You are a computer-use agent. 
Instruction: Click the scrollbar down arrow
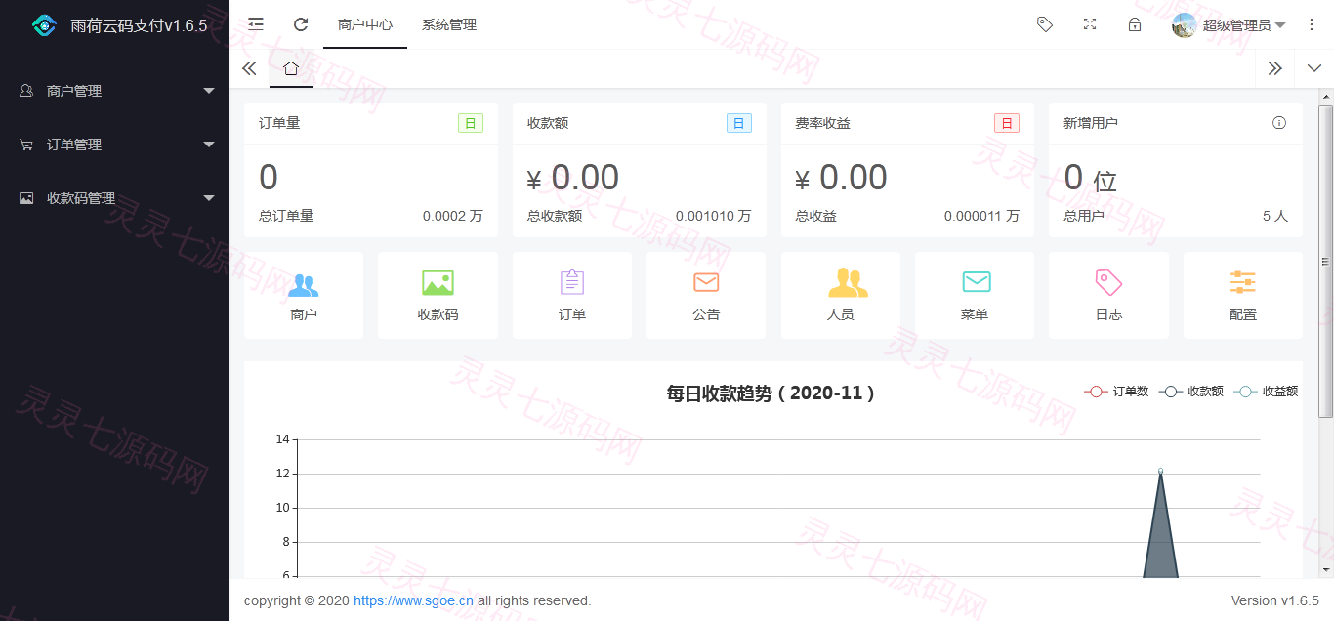(x=1326, y=569)
